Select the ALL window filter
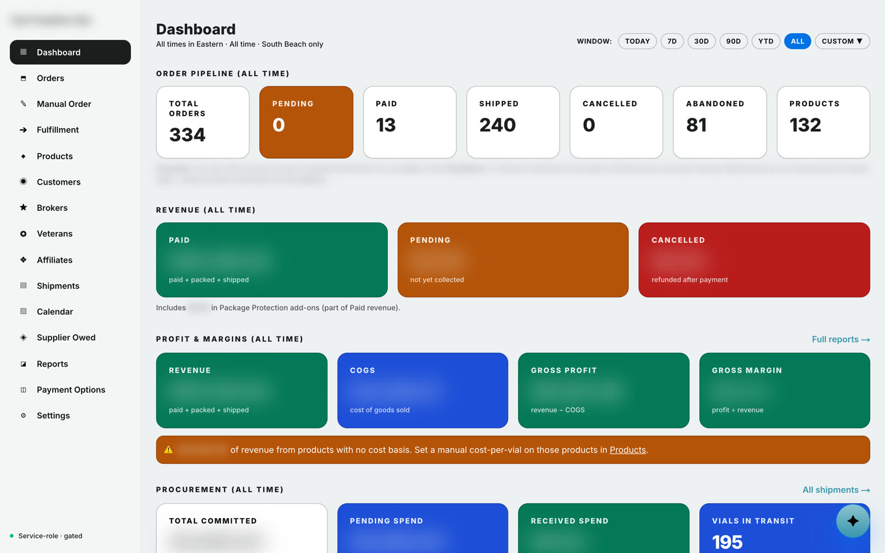 798,41
